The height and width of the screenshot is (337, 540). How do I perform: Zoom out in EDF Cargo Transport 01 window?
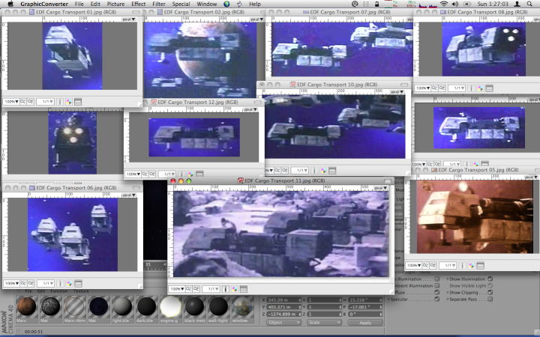23,102
